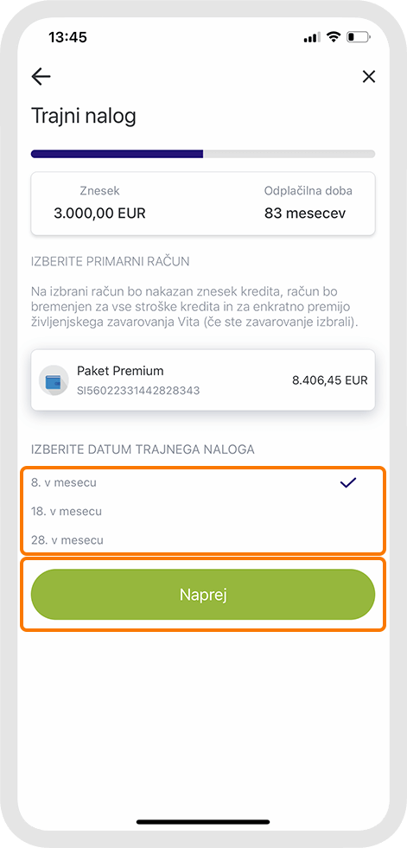This screenshot has width=407, height=848.
Task: Tap the home indicator bar at bottom
Action: click(203, 822)
